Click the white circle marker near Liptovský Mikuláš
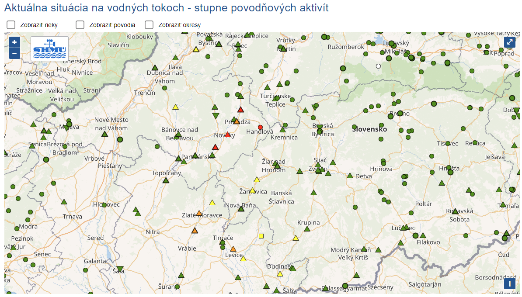Viewport: 522px width, 297px height. click(x=379, y=66)
